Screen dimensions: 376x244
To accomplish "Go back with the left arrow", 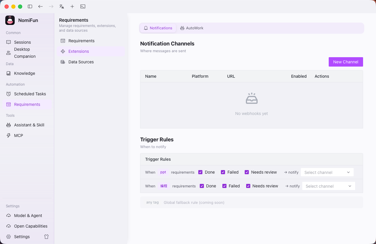I will tap(41, 6).
